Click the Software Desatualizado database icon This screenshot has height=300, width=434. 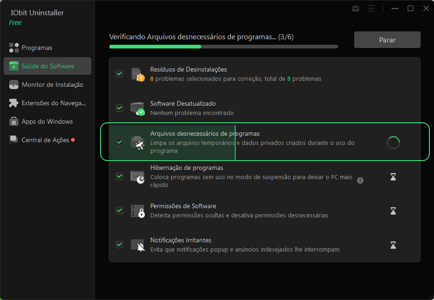pos(137,108)
